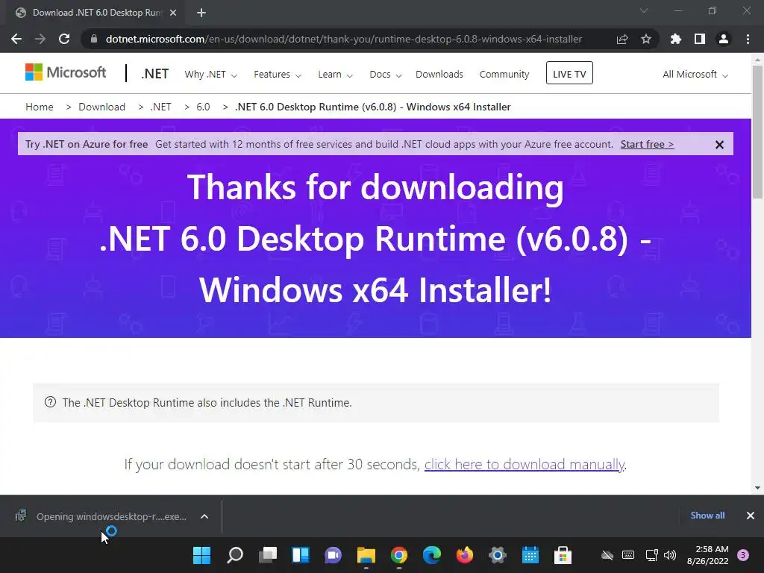Open the Community nav item
This screenshot has height=573, width=764.
[504, 75]
